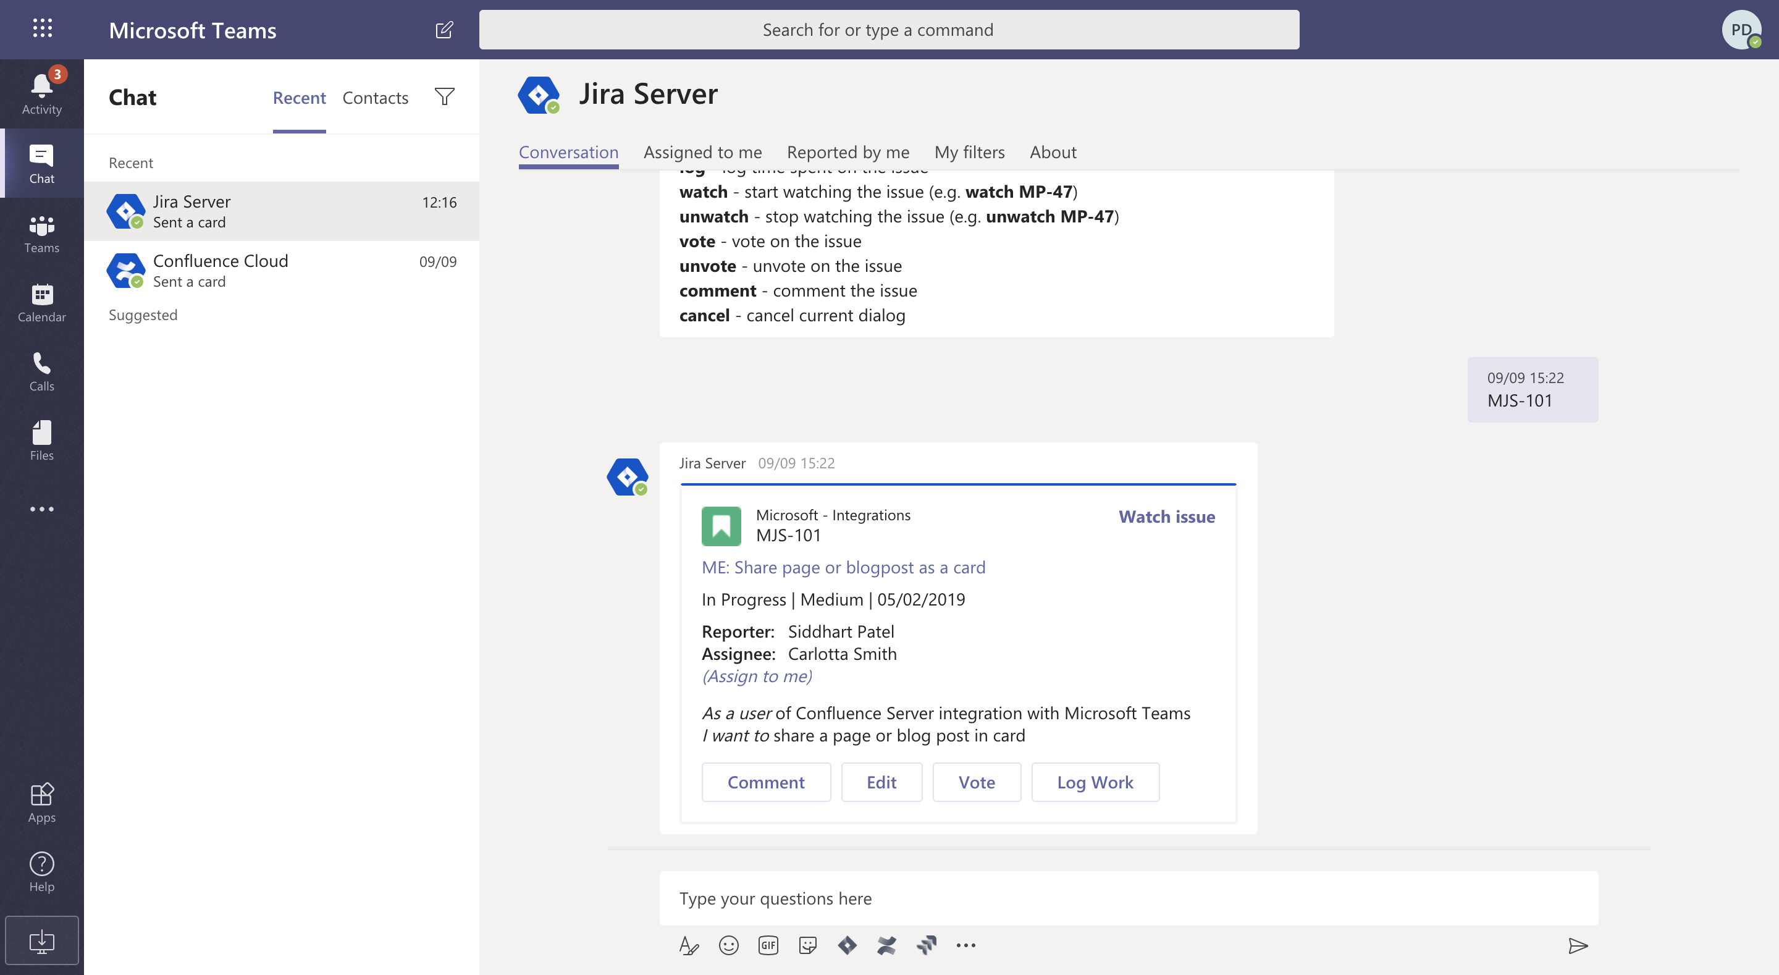Open the Reported by me tab
Image resolution: width=1779 pixels, height=975 pixels.
848,152
